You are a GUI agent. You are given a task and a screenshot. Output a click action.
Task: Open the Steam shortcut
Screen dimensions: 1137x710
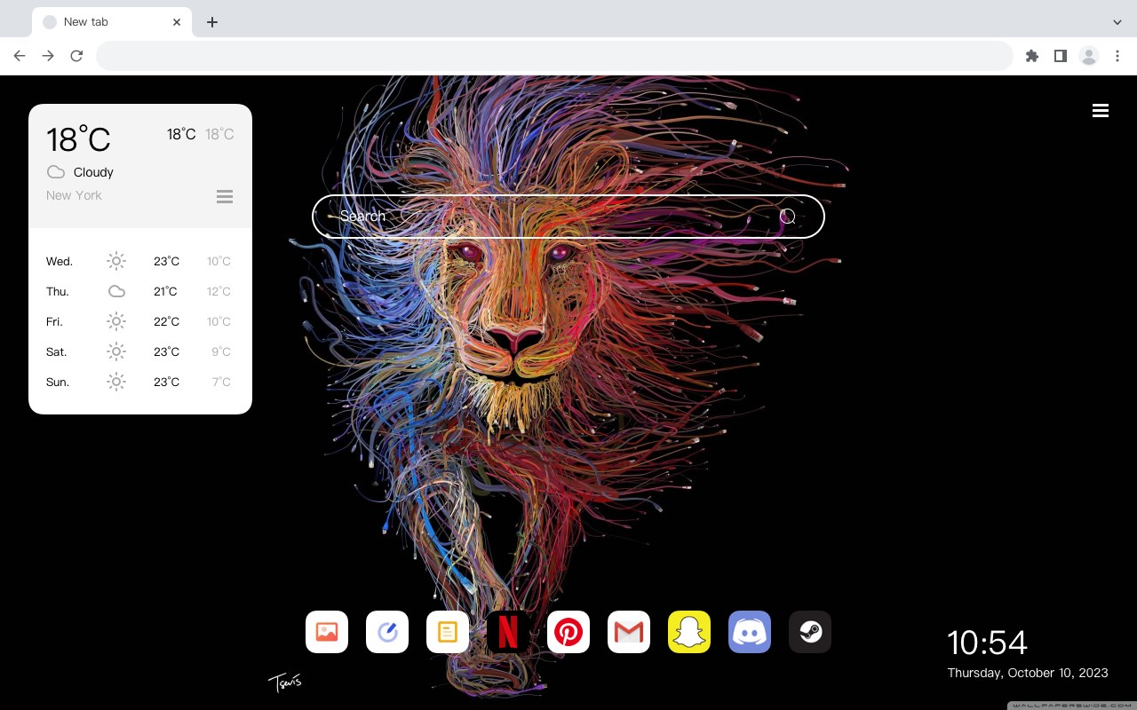[810, 632]
